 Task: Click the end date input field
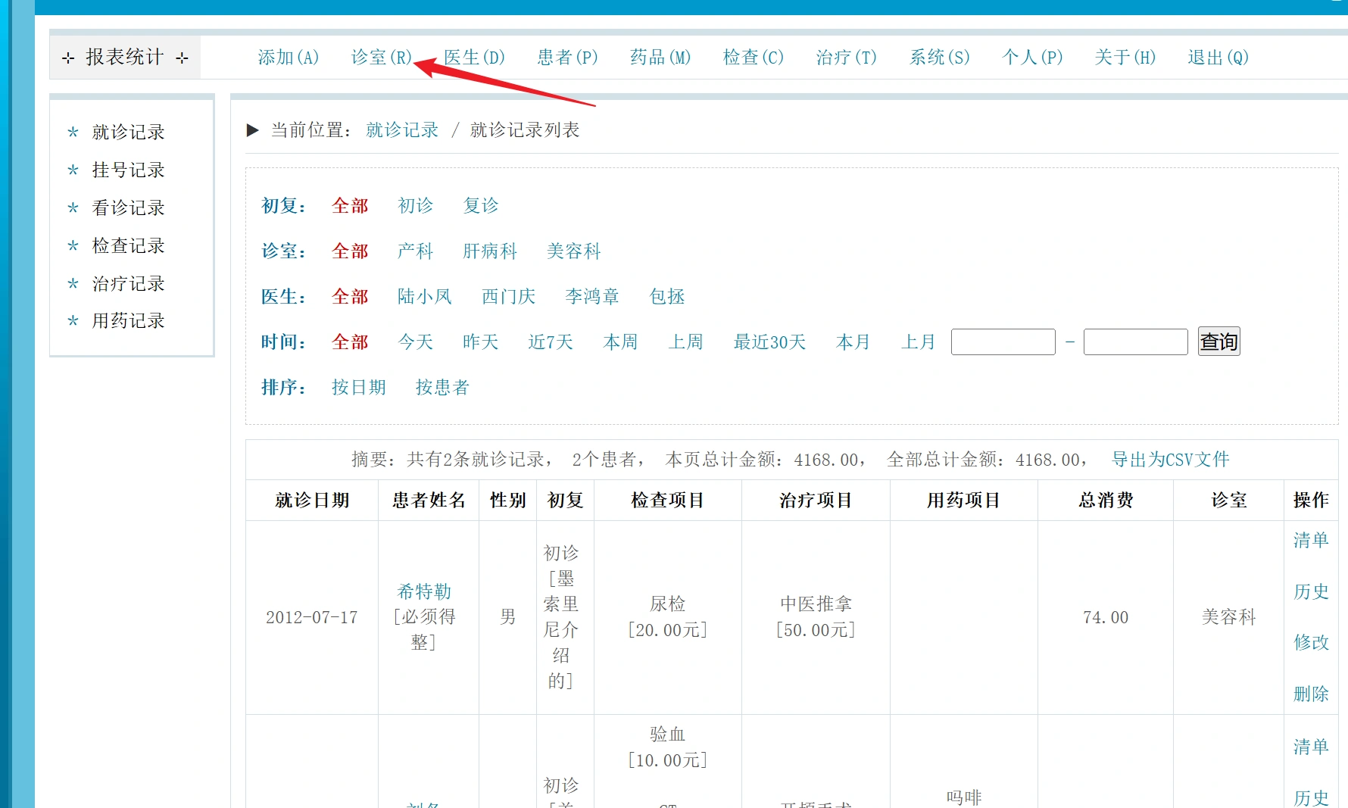pos(1135,342)
